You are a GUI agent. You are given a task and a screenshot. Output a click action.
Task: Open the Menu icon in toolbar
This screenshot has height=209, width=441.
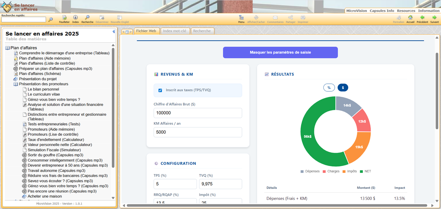[x=241, y=18]
